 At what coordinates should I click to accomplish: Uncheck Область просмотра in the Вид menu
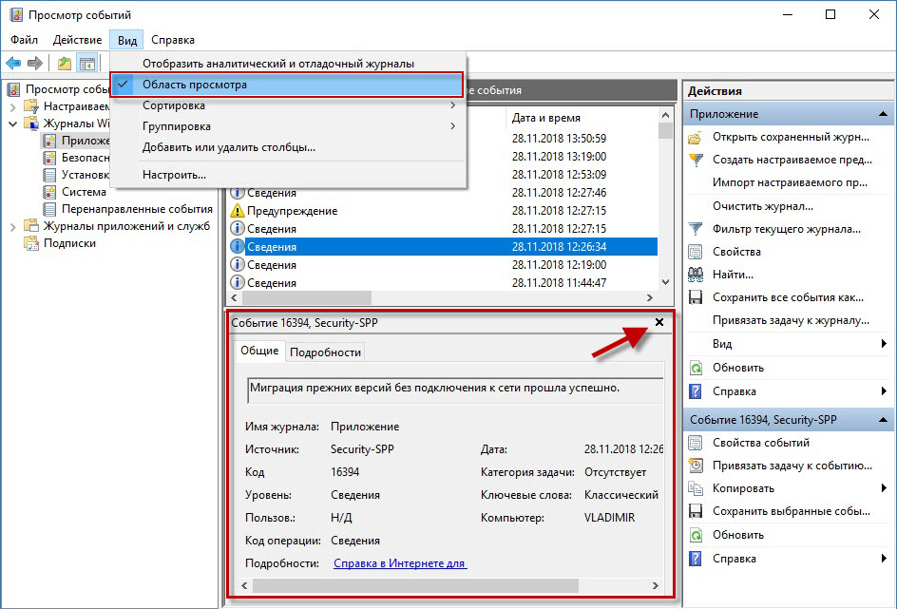point(194,85)
